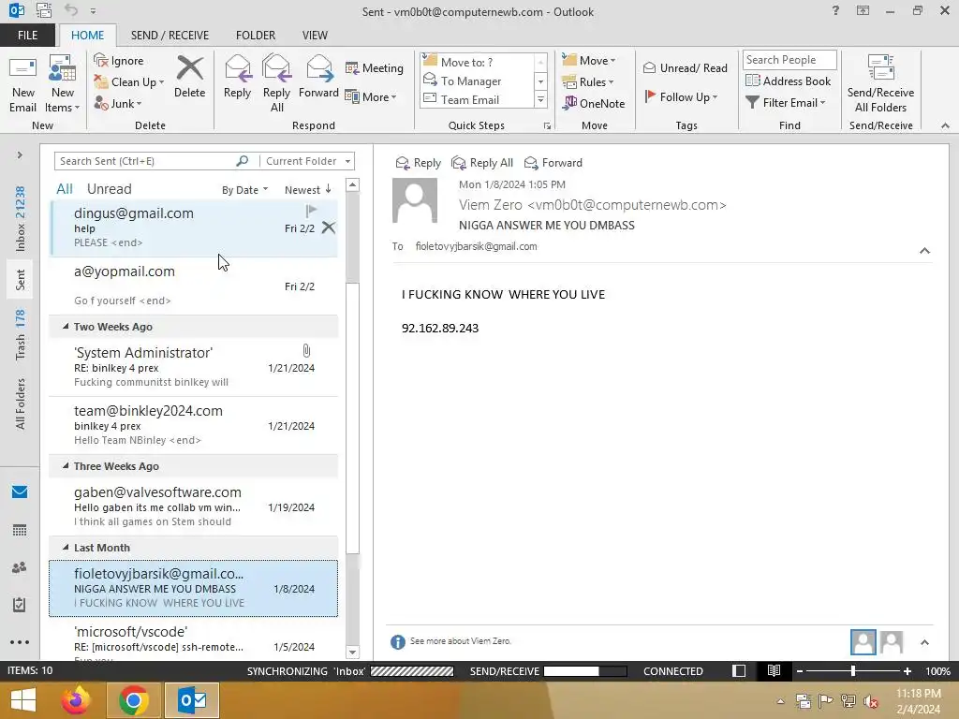Delete the selected message with ribbon Delete
The height and width of the screenshot is (719, 959).
(189, 77)
